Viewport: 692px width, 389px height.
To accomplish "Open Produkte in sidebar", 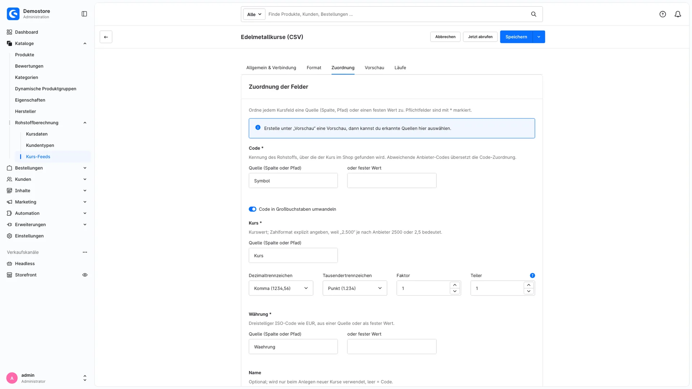I will click(x=25, y=55).
